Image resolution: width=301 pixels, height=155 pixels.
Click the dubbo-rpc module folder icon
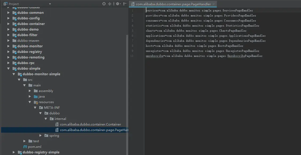[14, 63]
